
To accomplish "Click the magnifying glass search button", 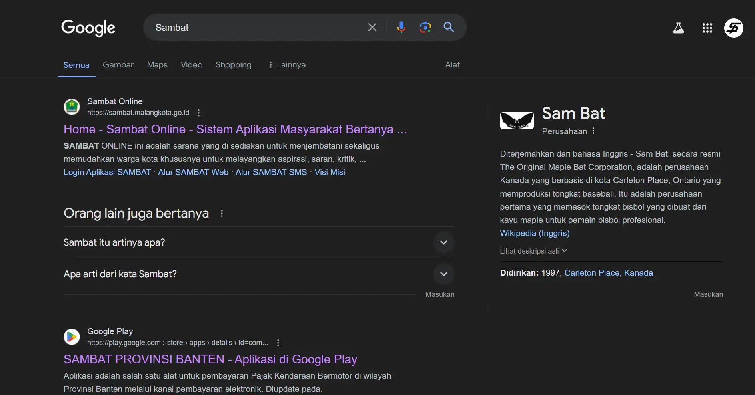I will click(x=449, y=27).
